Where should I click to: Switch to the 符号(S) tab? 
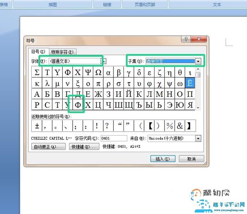(x=38, y=52)
